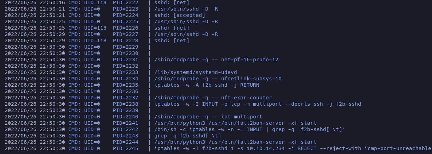Click the modprobe nfnetlink-subsys-10 command

[x=218, y=79]
